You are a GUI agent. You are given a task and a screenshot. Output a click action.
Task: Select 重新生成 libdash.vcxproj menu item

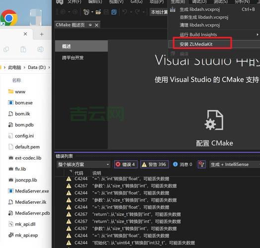(x=214, y=17)
